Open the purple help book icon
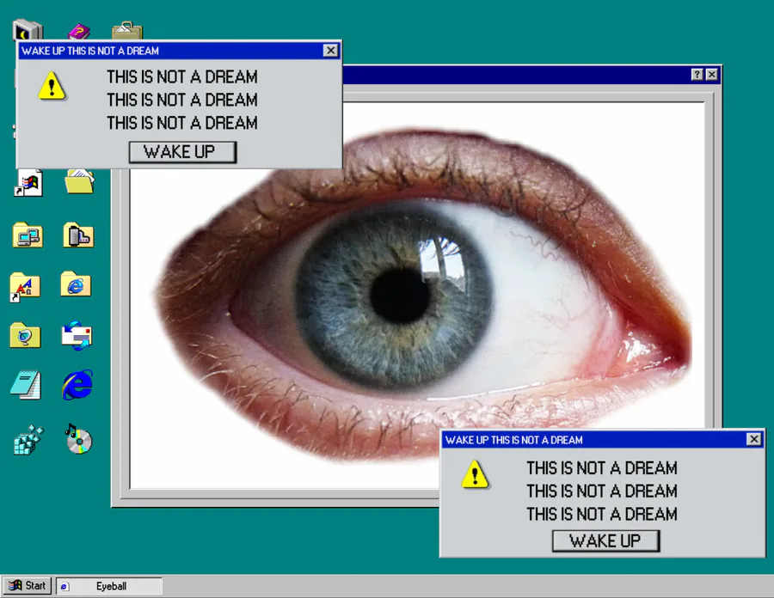The width and height of the screenshot is (774, 598). tap(78, 32)
